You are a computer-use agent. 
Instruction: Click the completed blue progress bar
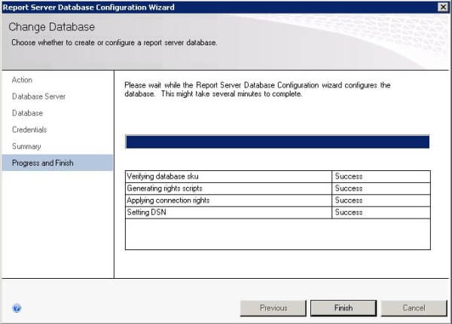pos(277,142)
